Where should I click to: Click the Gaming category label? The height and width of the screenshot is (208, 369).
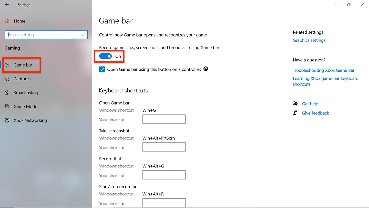click(12, 48)
